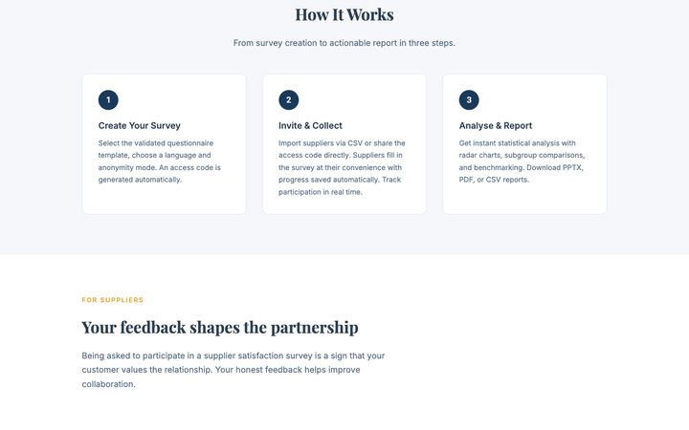Click the step 1 number circle
The width and height of the screenshot is (689, 430).
tap(108, 100)
